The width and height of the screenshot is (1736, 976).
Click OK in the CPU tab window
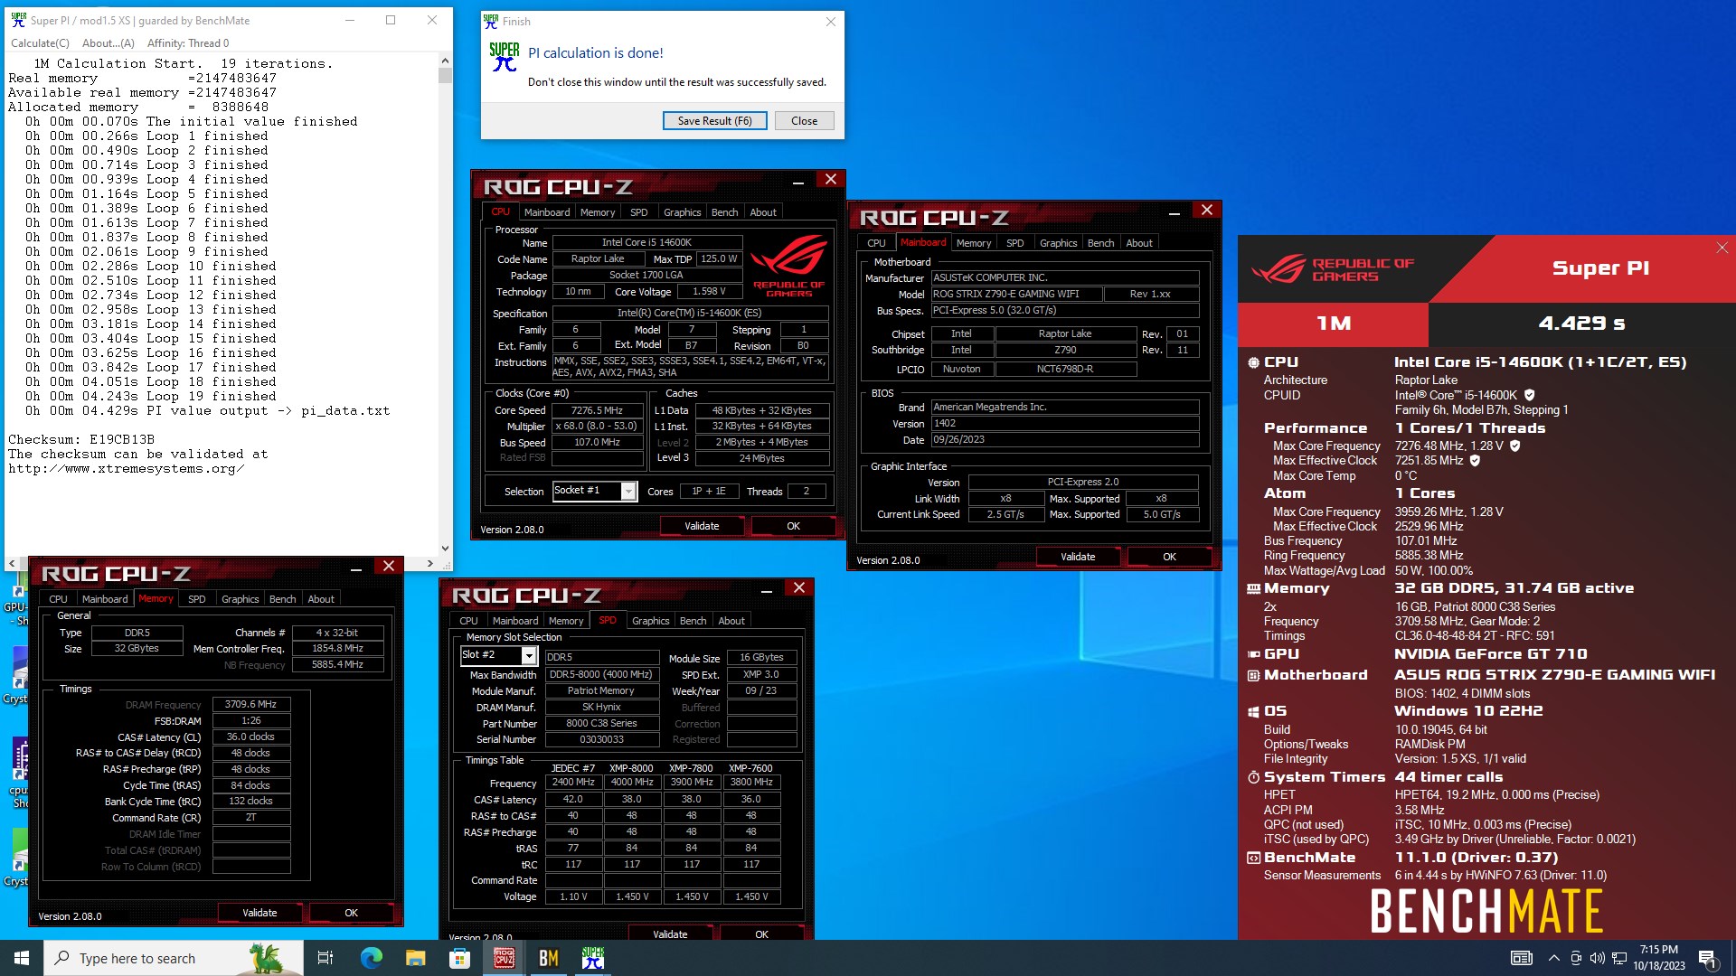(793, 526)
